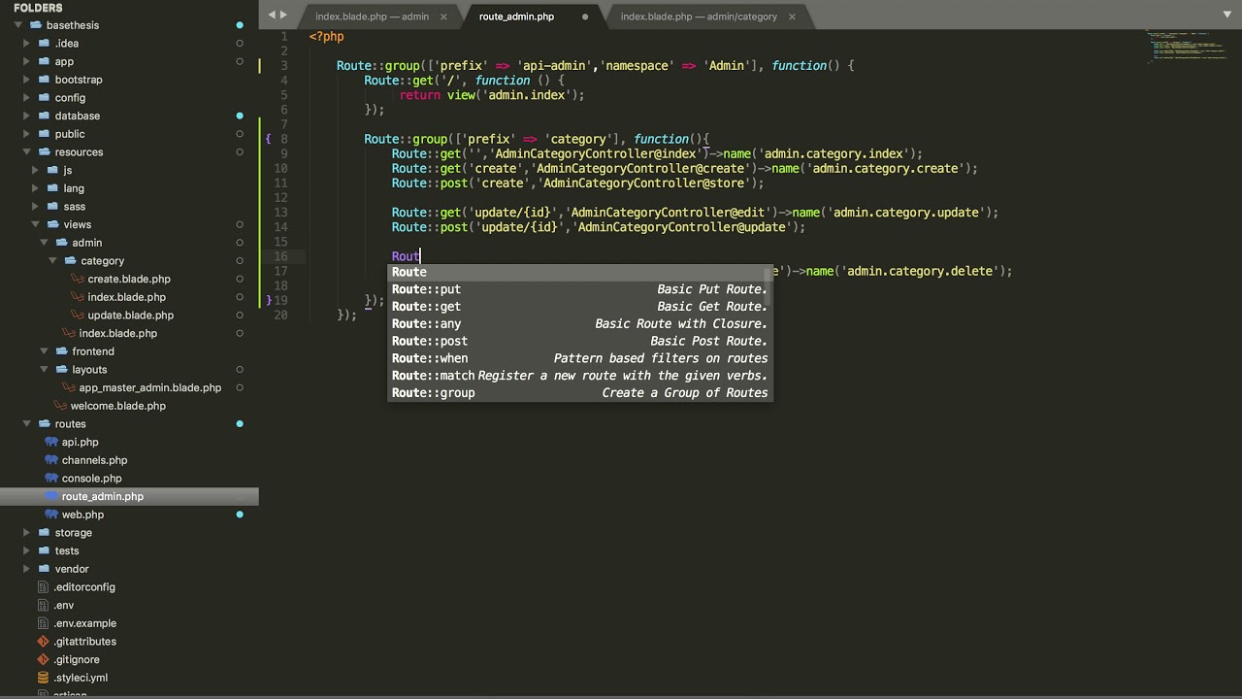
Task: Collapse the layouts folder
Action: (45, 370)
